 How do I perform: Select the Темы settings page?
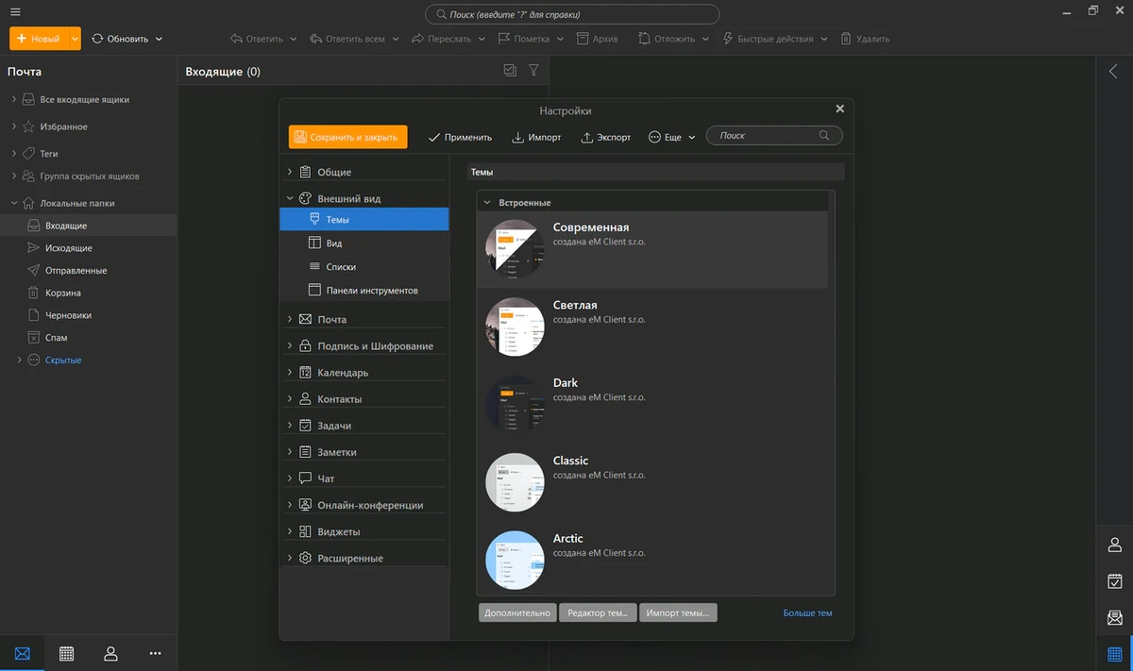tap(364, 219)
